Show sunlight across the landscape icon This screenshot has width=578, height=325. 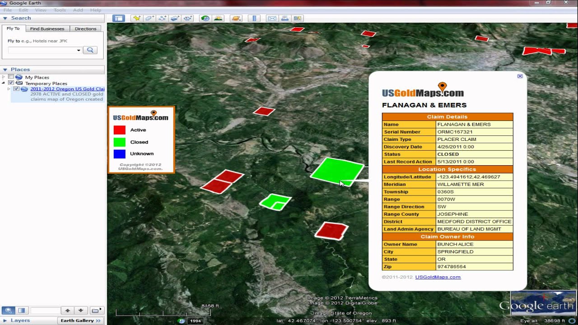tap(218, 19)
